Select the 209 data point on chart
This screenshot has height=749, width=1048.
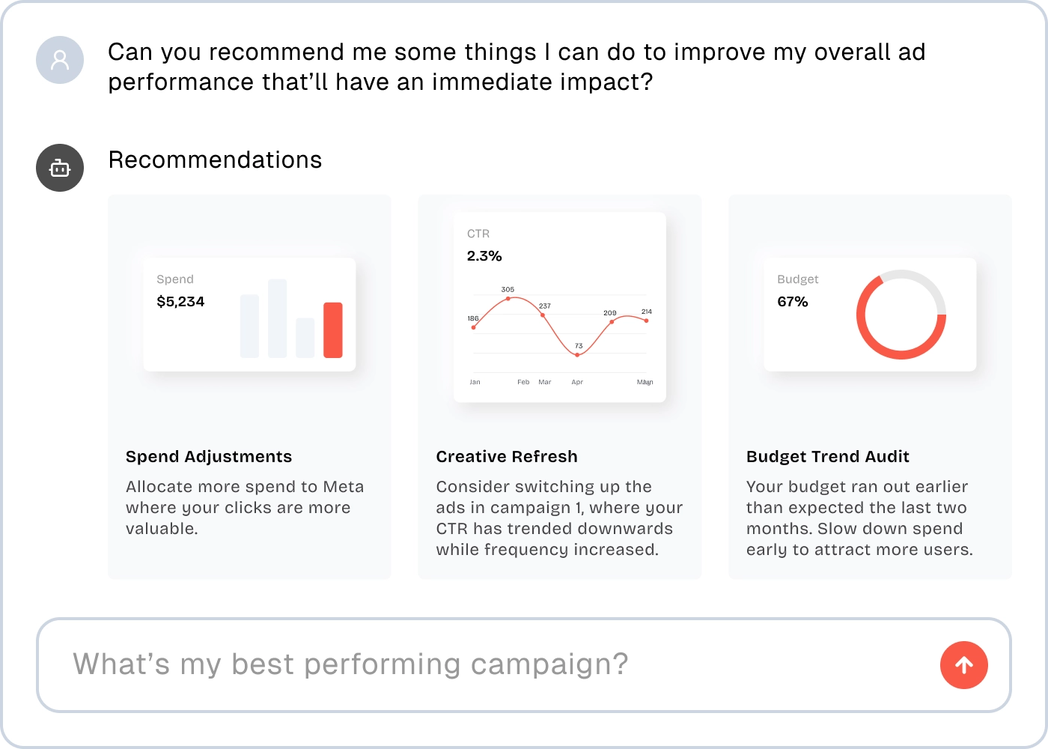coord(612,321)
